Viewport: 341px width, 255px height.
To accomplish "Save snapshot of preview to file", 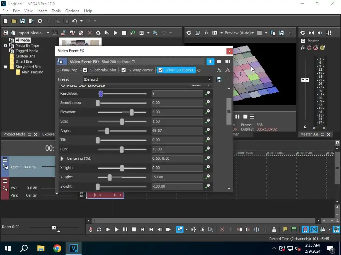I will (x=282, y=33).
